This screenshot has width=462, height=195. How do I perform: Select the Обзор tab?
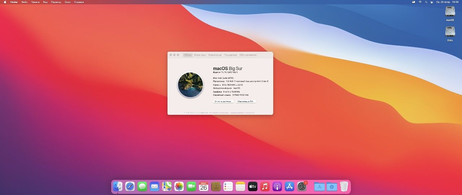[188, 55]
